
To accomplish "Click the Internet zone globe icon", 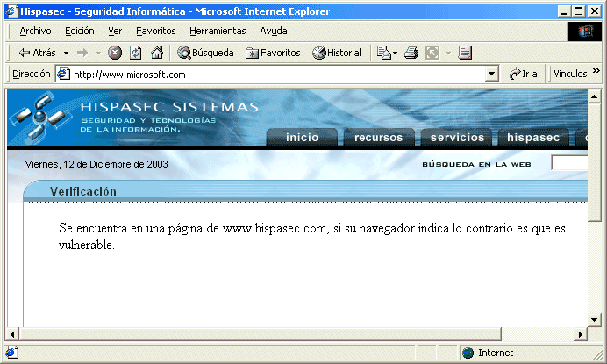I will [x=468, y=353].
